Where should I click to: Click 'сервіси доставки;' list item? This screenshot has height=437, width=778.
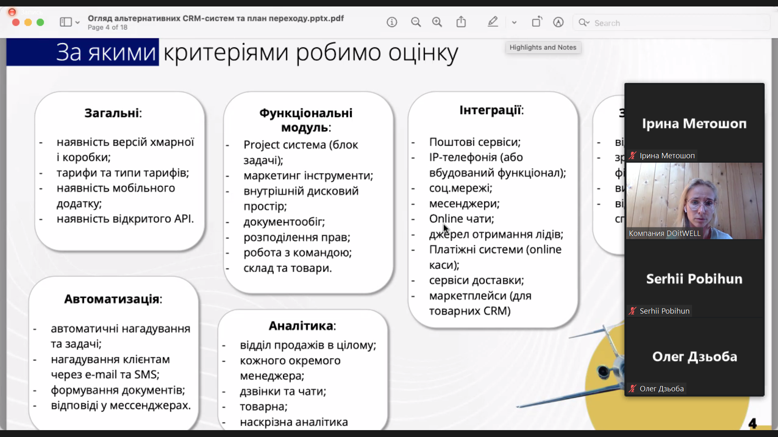tap(477, 280)
